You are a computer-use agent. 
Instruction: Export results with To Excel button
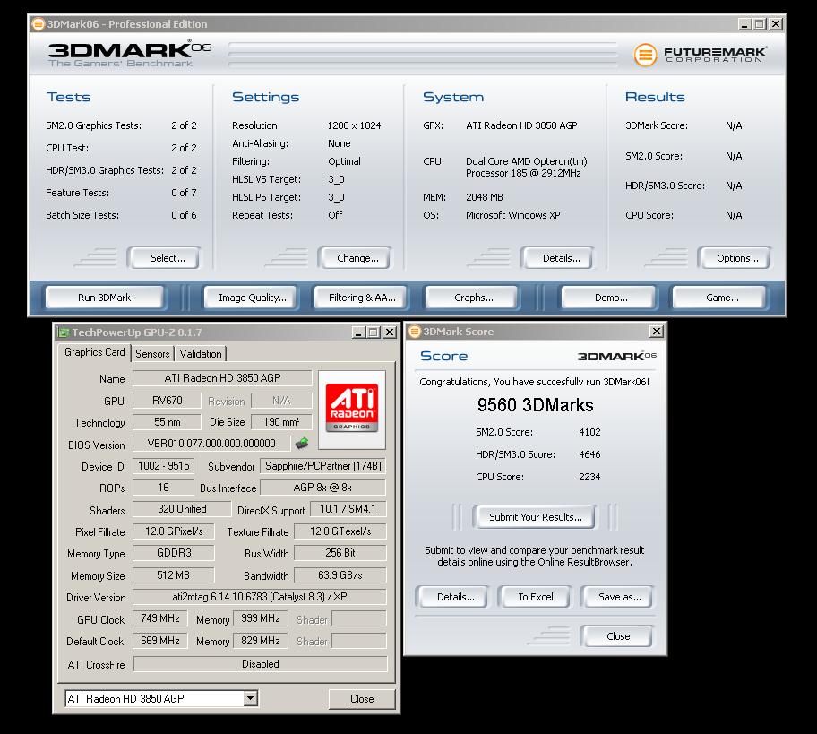coord(536,597)
